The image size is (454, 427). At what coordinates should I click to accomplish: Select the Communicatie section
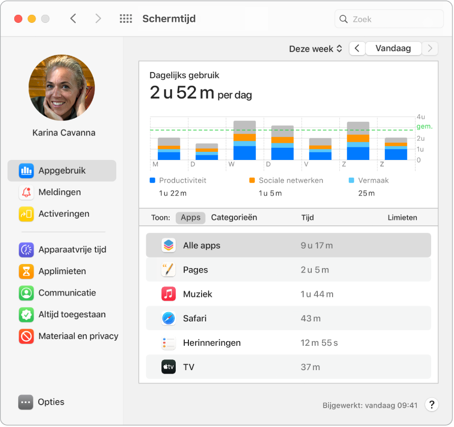coord(64,293)
